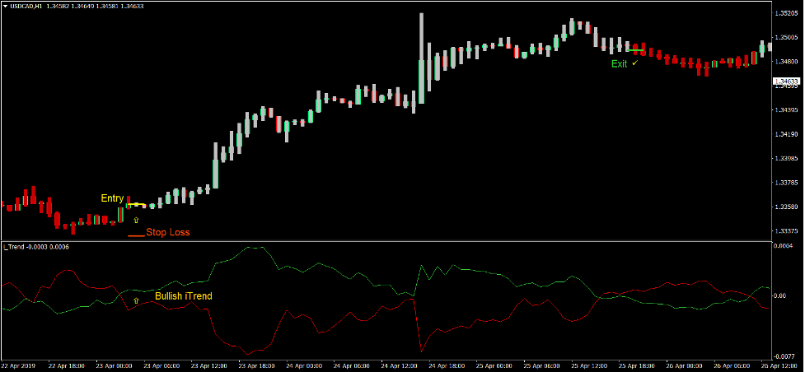Click the Stop Loss text label
The height and width of the screenshot is (372, 805).
pyautogui.click(x=167, y=233)
